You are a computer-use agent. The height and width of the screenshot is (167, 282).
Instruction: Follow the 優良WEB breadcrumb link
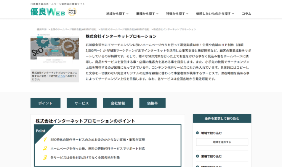(42, 29)
